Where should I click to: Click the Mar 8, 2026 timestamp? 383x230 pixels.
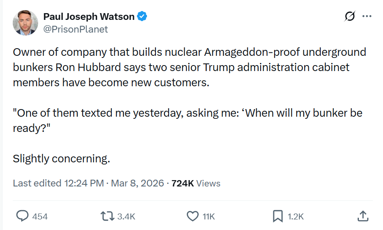point(138,183)
